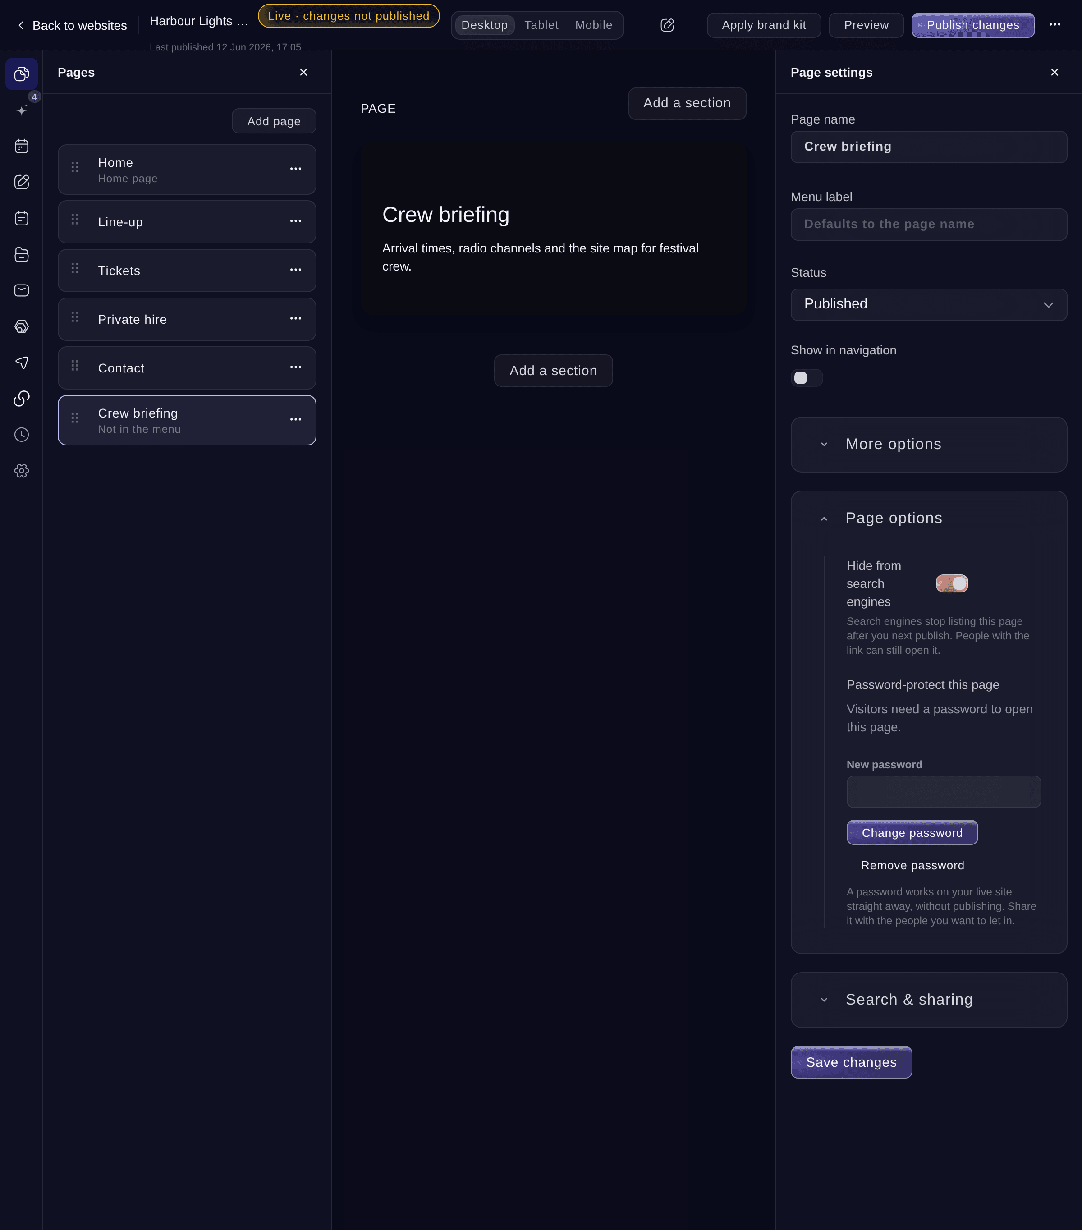Open the sparkle AI assistant sidebar icon
The width and height of the screenshot is (1082, 1230).
pos(22,110)
